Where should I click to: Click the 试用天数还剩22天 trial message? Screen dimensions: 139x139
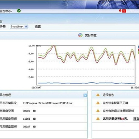point(115,119)
